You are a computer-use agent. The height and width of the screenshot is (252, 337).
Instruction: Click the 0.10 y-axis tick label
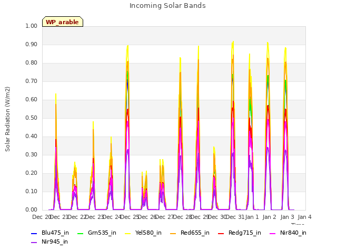[x=31, y=191]
